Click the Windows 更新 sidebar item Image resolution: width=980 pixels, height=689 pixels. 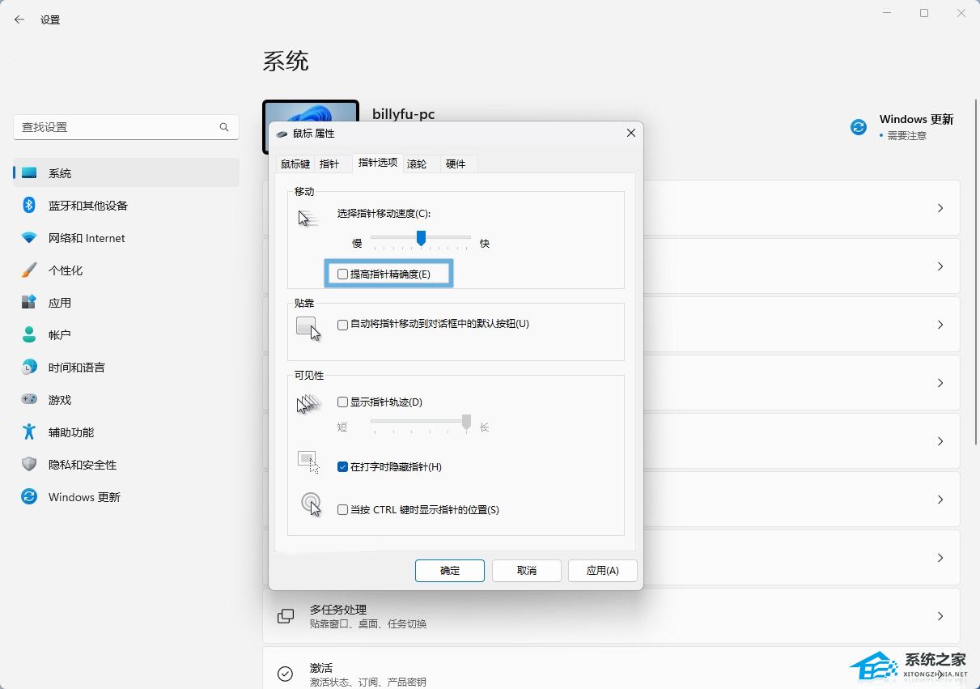pyautogui.click(x=84, y=497)
